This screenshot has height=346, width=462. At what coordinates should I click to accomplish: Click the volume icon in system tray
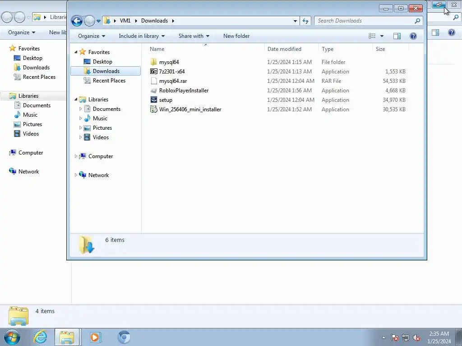(416, 338)
